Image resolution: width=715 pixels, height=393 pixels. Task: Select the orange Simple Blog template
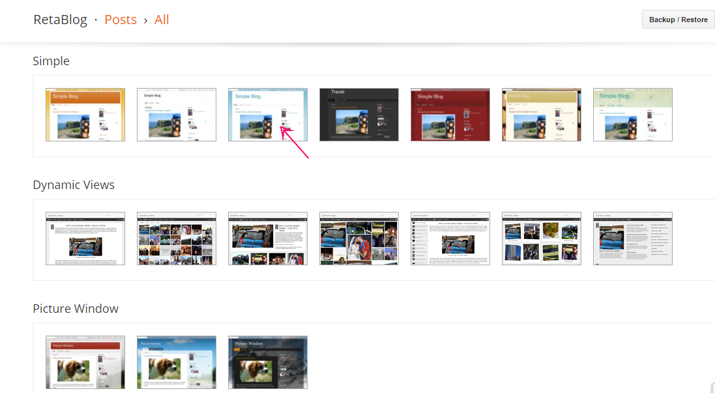point(85,115)
